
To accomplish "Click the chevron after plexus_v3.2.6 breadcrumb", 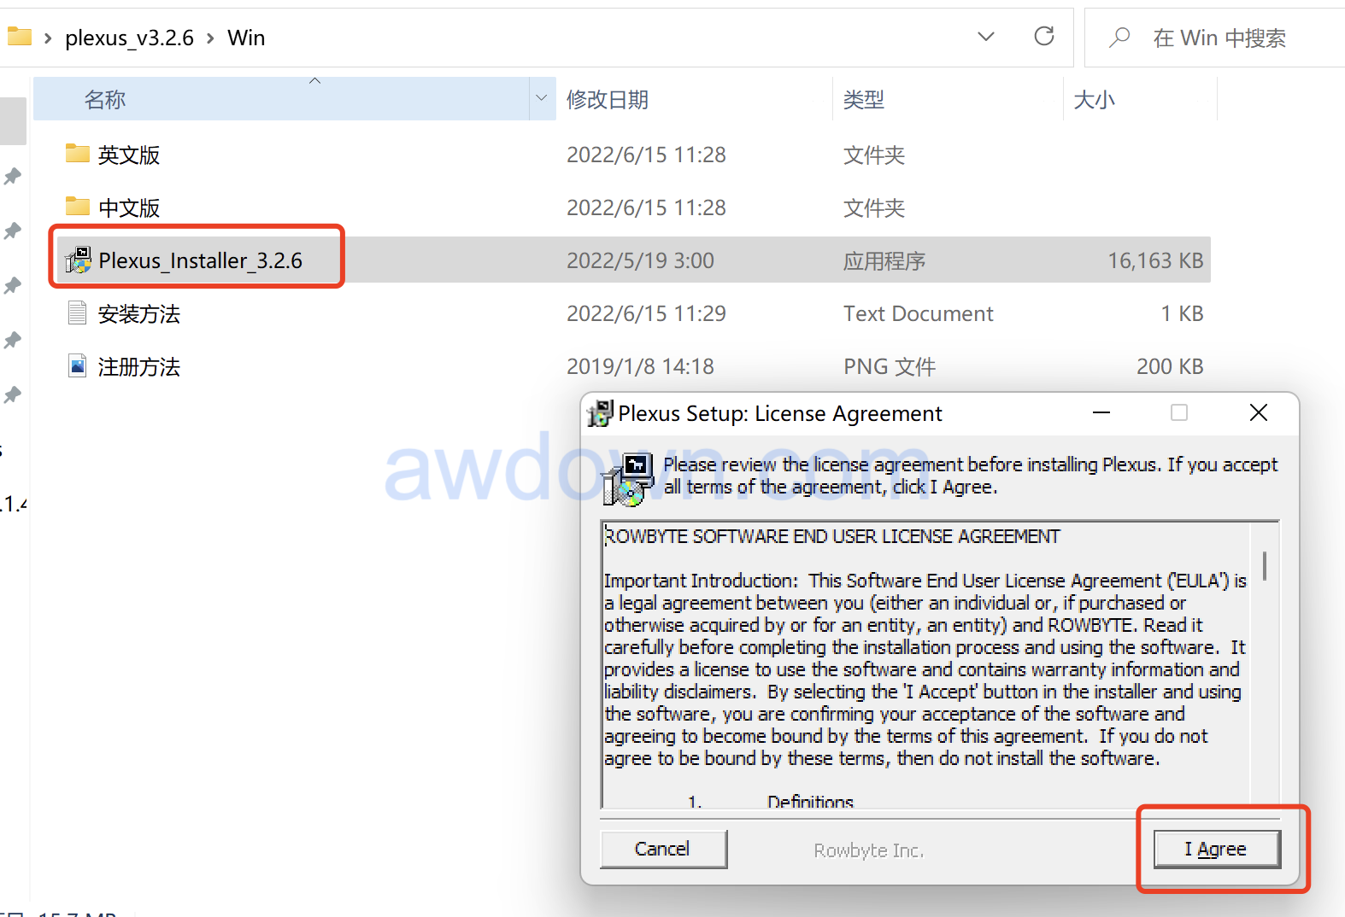I will [x=210, y=38].
